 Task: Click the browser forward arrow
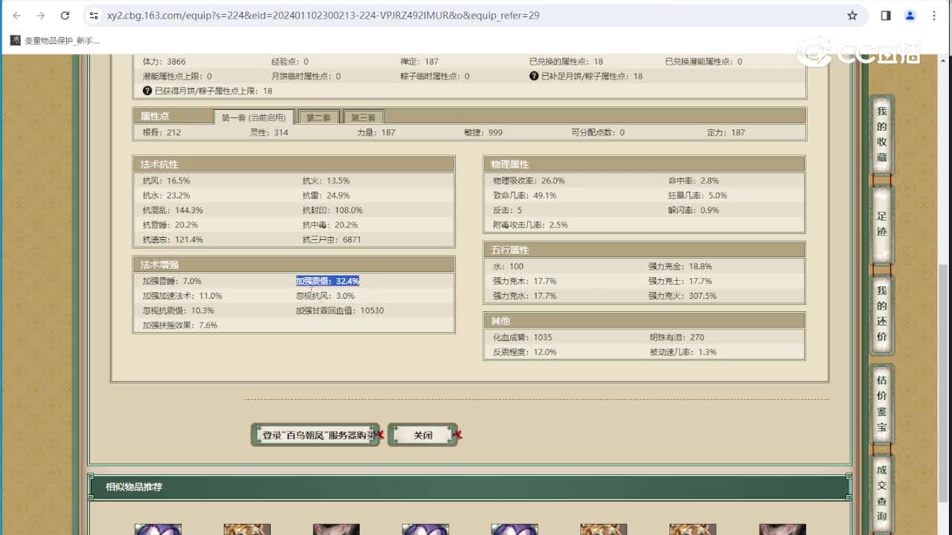click(41, 15)
